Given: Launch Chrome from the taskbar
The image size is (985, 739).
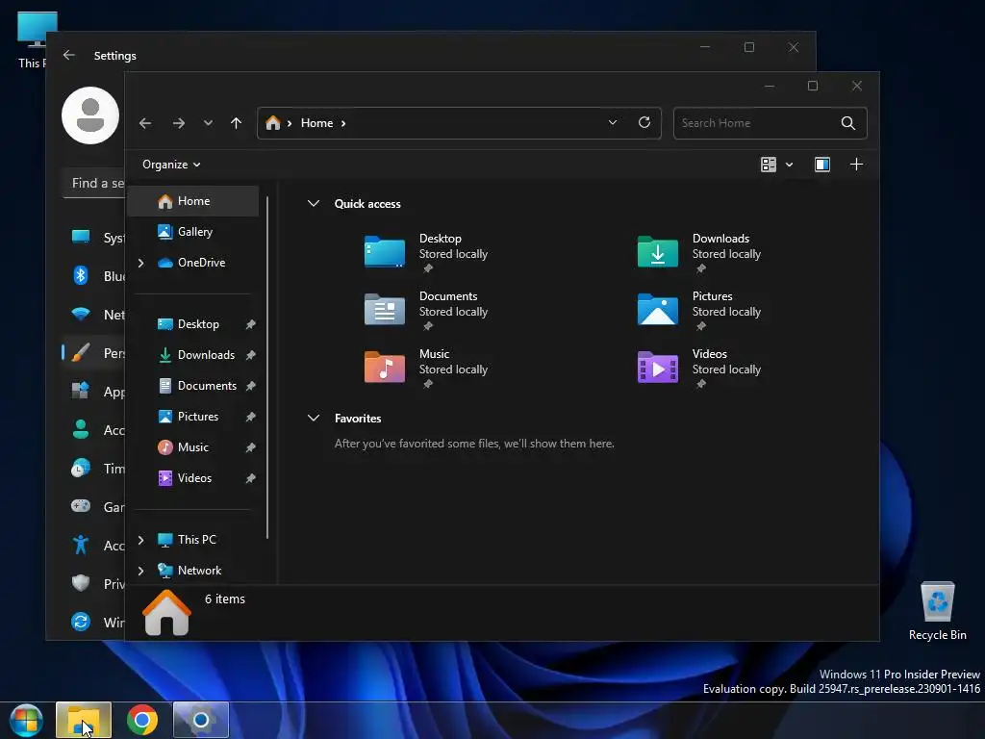Looking at the screenshot, I should [x=142, y=720].
